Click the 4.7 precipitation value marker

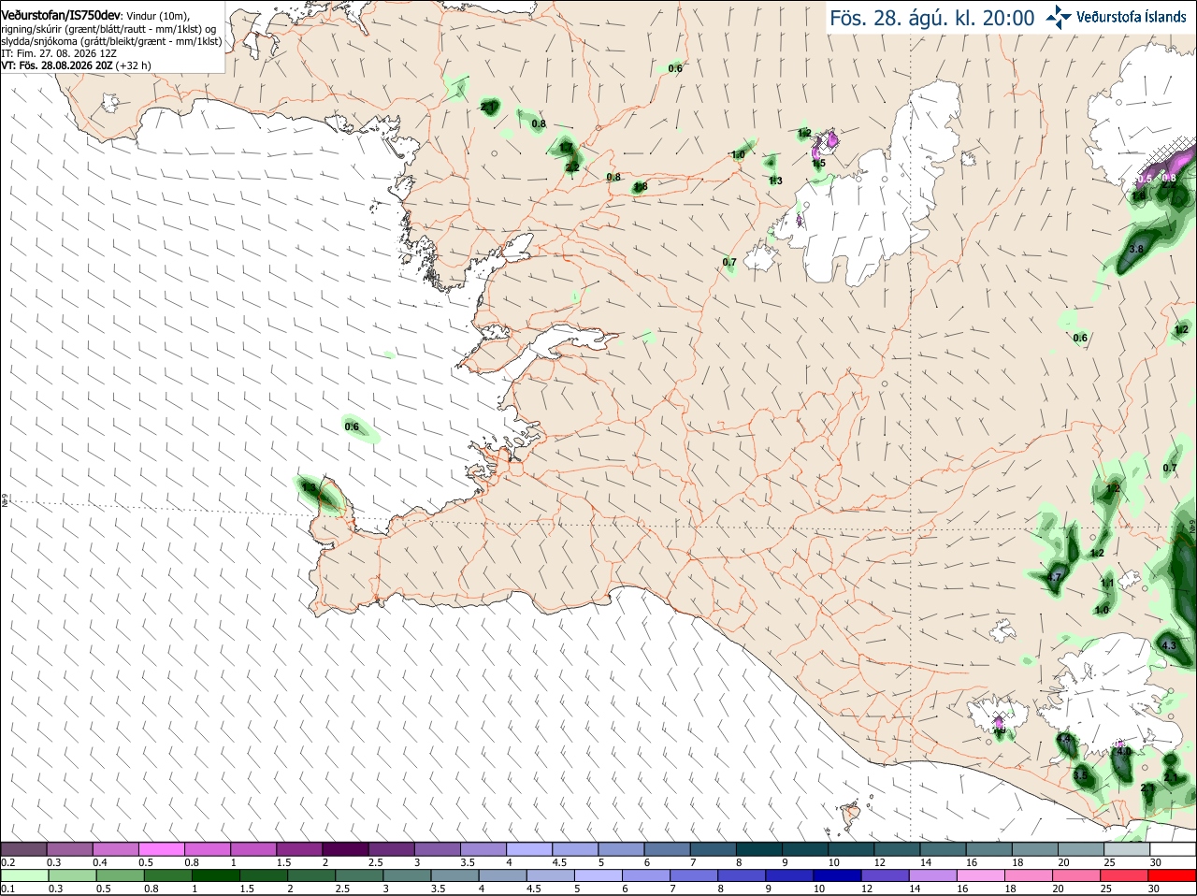tap(1055, 577)
